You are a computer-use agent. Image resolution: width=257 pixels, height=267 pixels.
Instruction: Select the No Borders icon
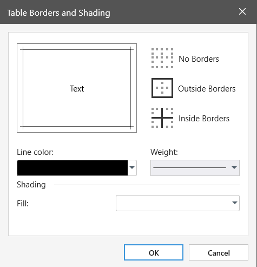[x=162, y=58]
